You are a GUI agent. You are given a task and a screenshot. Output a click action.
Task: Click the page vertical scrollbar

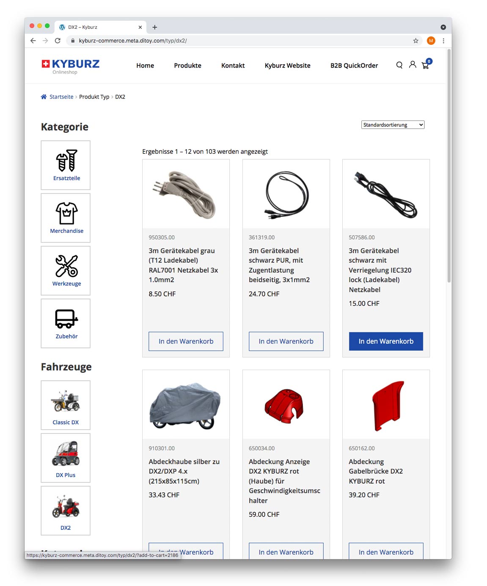(x=448, y=166)
